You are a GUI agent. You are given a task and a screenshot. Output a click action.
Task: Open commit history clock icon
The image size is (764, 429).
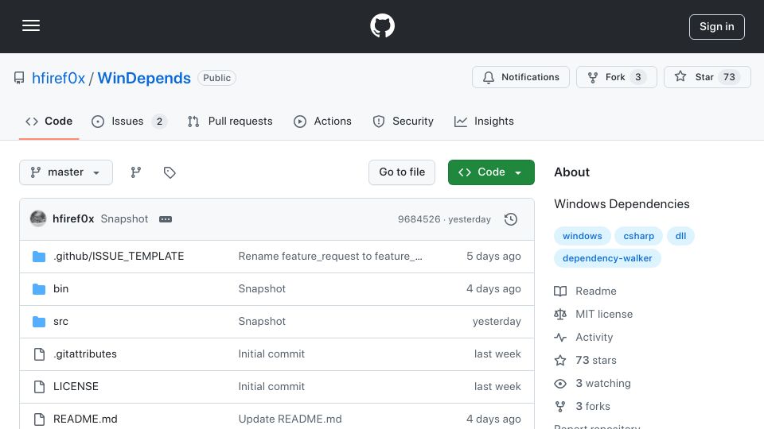pyautogui.click(x=511, y=219)
